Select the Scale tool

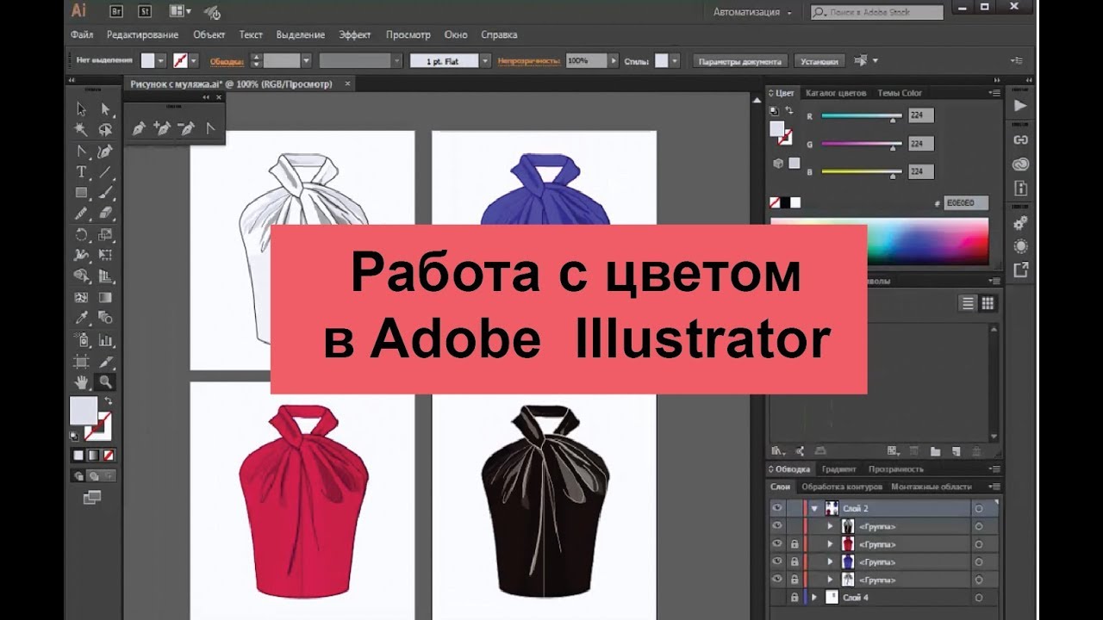point(106,234)
